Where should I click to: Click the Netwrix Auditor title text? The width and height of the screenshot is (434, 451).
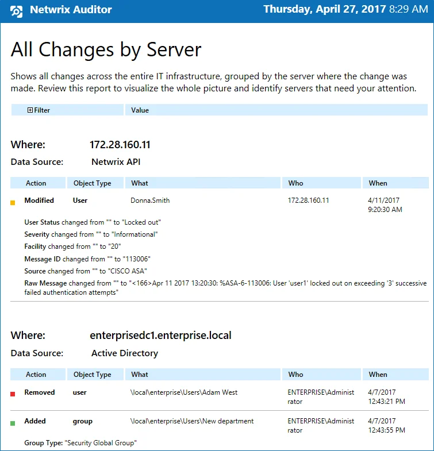coord(71,10)
